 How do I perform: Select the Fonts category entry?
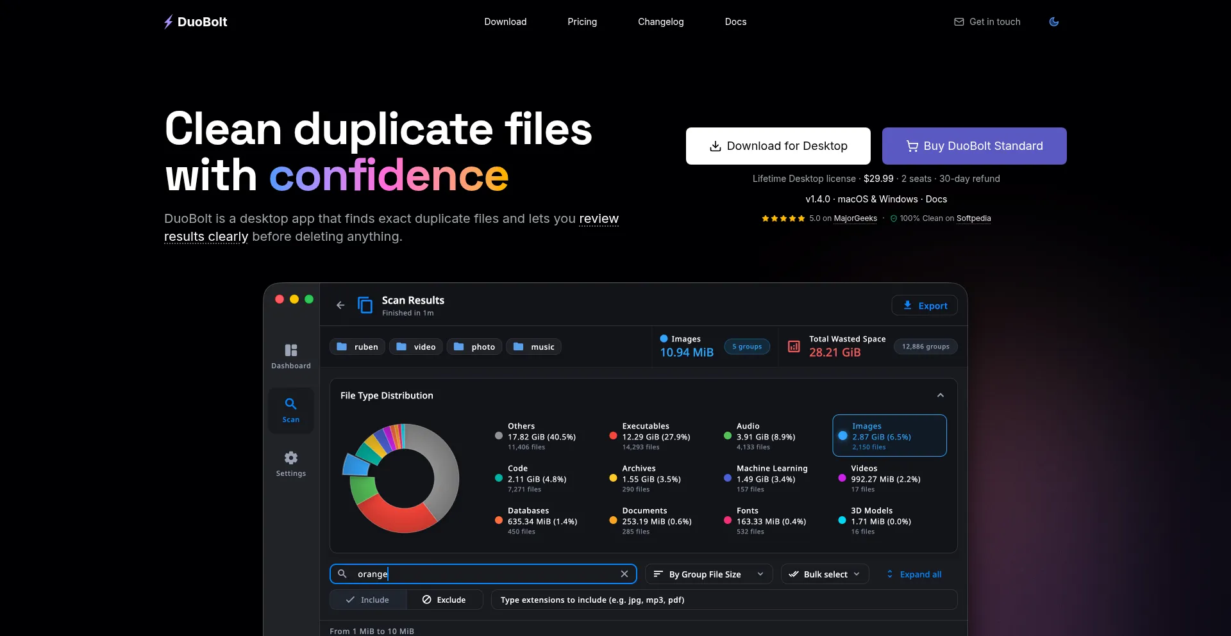765,521
